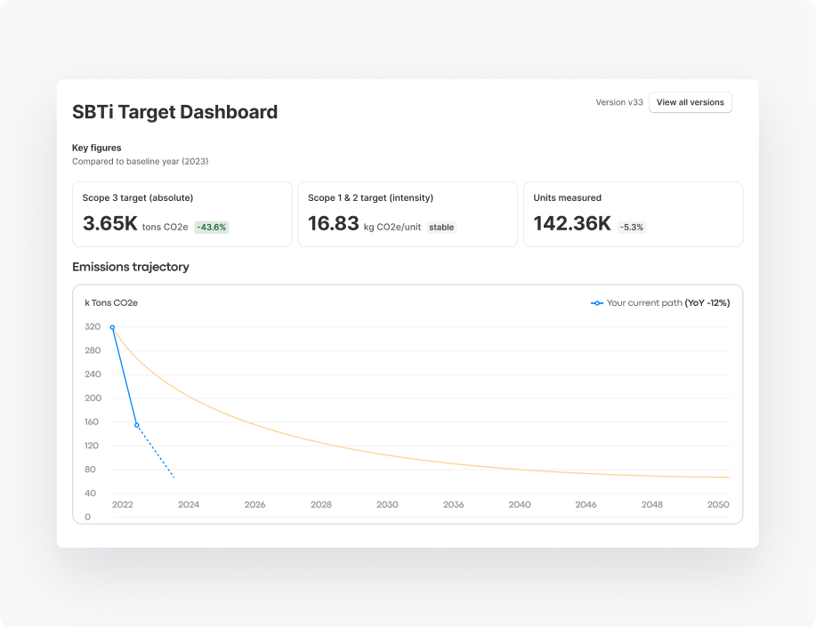
Task: Click the Version v33 label
Action: [x=619, y=102]
